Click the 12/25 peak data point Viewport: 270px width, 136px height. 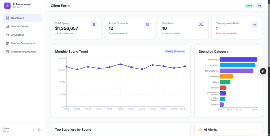pos(120,64)
